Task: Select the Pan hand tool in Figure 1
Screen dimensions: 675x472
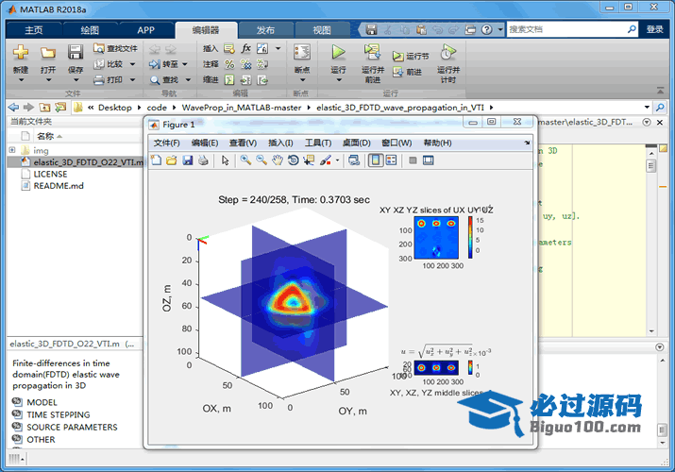Action: click(278, 160)
